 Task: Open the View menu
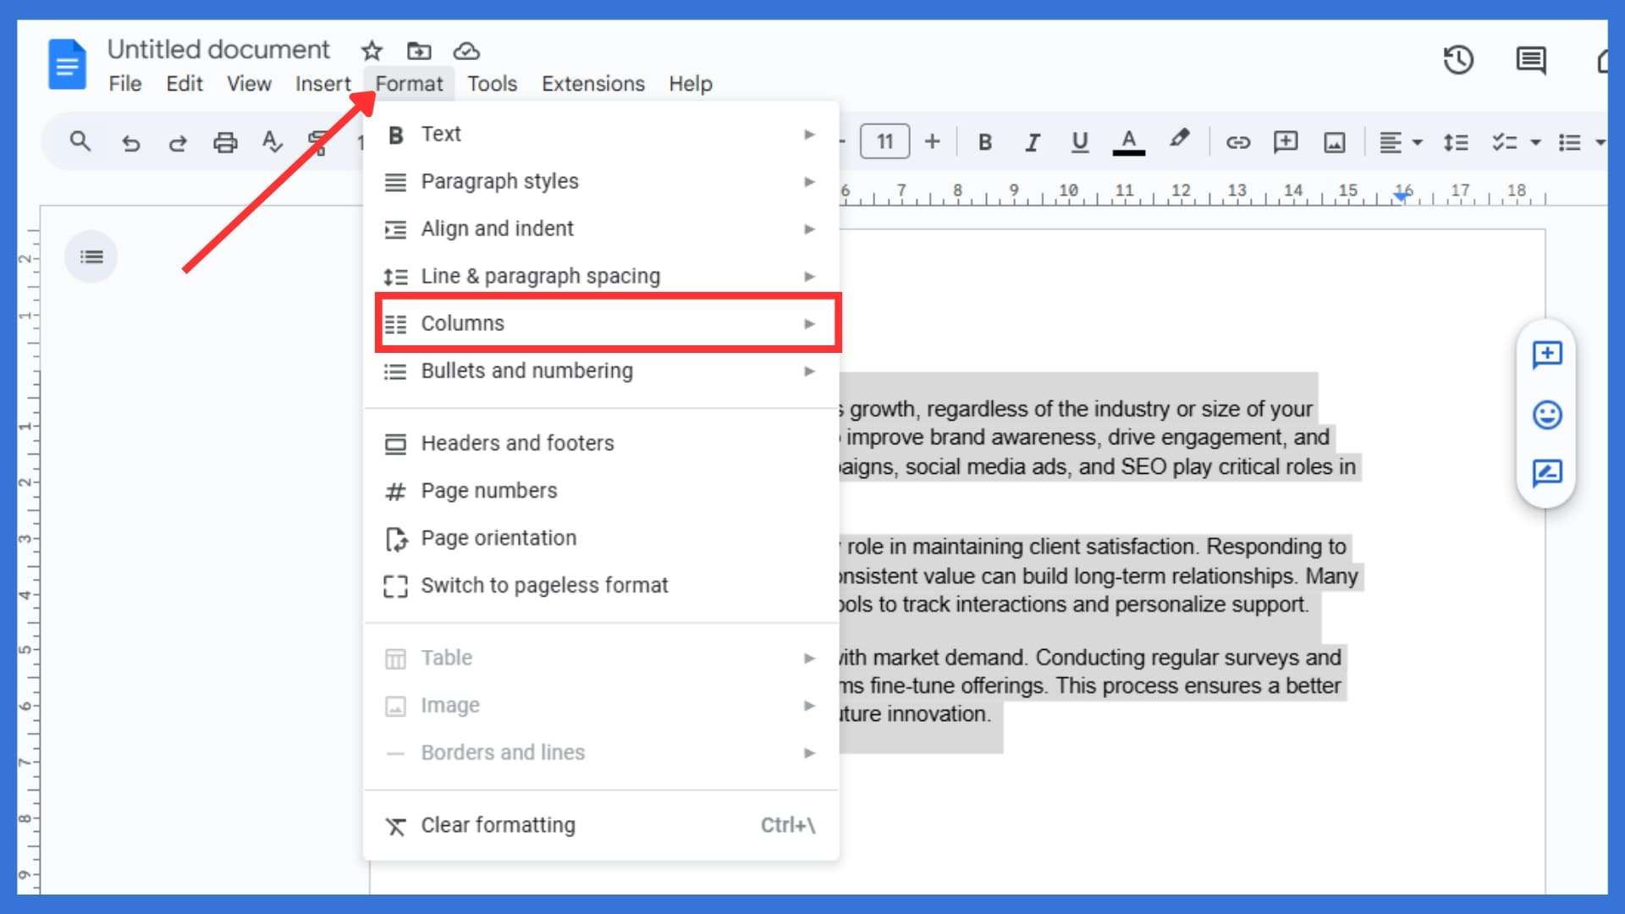click(x=249, y=84)
